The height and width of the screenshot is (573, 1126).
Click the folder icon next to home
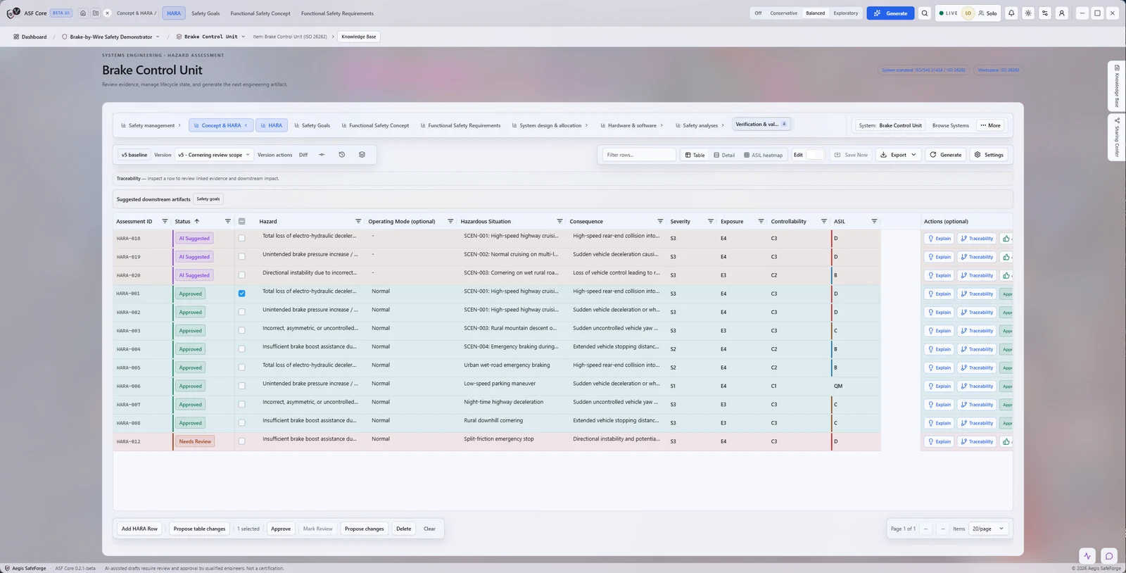pyautogui.click(x=96, y=13)
